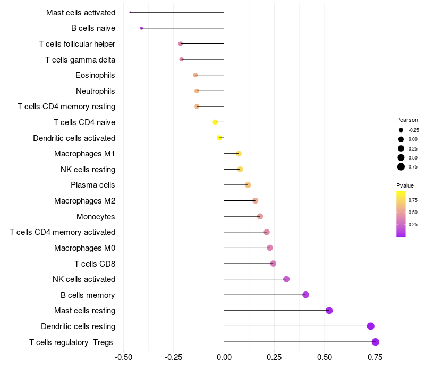Click the -0.50 x-axis tick label
The height and width of the screenshot is (371, 425).
pyautogui.click(x=123, y=357)
